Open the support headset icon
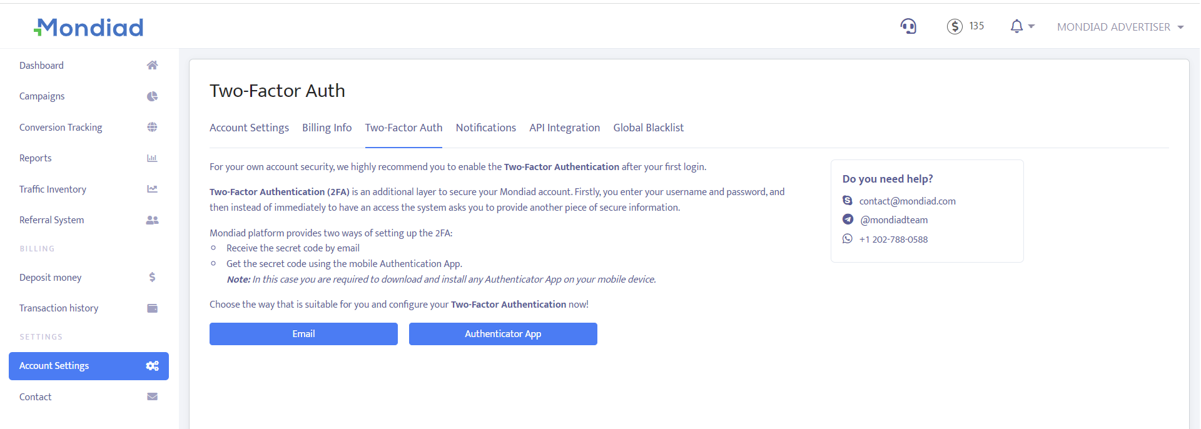Image resolution: width=1201 pixels, height=429 pixels. 908,26
